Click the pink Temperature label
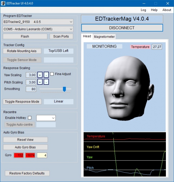Image resolution: width=174 pixels, height=182 pixels. 140,47
